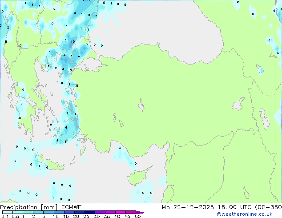Pick the 5–10 mm legend color swatch
282x218 pixels.
pos(48,212)
